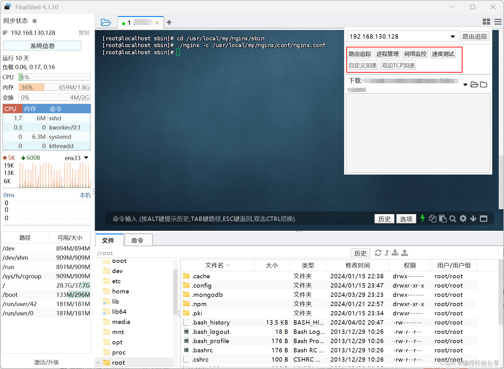Open the connection manager folder icon
Image resolution: width=504 pixels, height=369 pixels.
tap(106, 22)
